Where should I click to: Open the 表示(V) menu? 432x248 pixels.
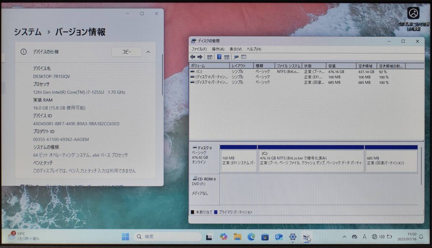point(235,49)
